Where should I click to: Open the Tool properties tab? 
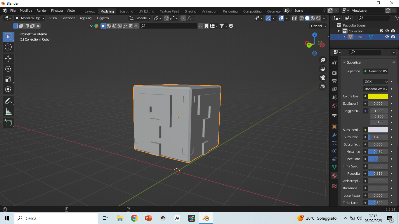334,62
